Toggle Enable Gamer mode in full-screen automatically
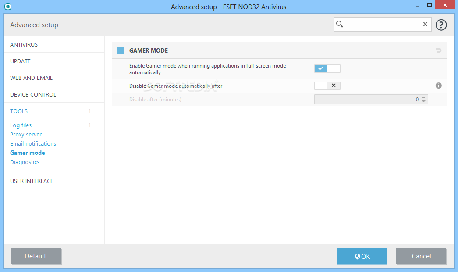The image size is (458, 272). (327, 68)
